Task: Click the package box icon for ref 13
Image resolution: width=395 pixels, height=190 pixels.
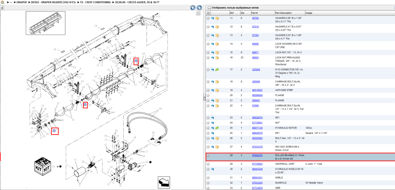Action: [217, 35]
